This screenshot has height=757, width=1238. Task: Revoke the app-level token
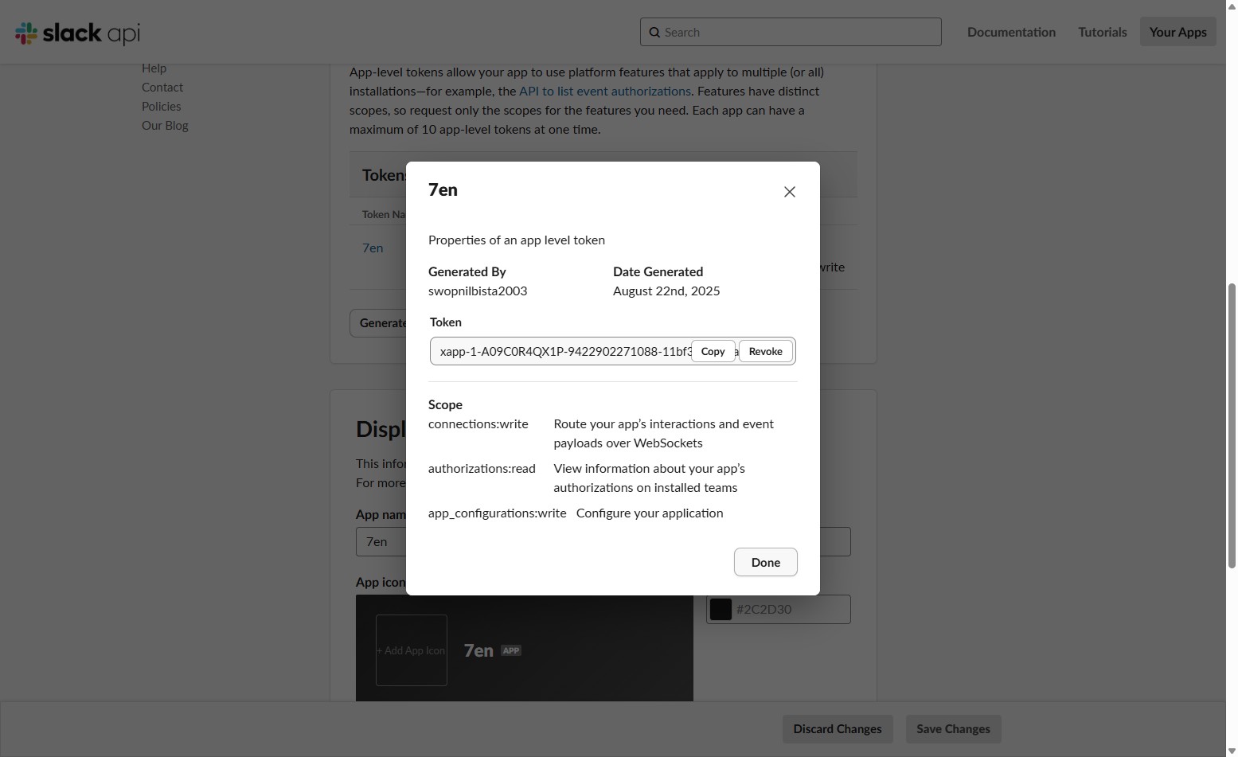[x=765, y=351]
